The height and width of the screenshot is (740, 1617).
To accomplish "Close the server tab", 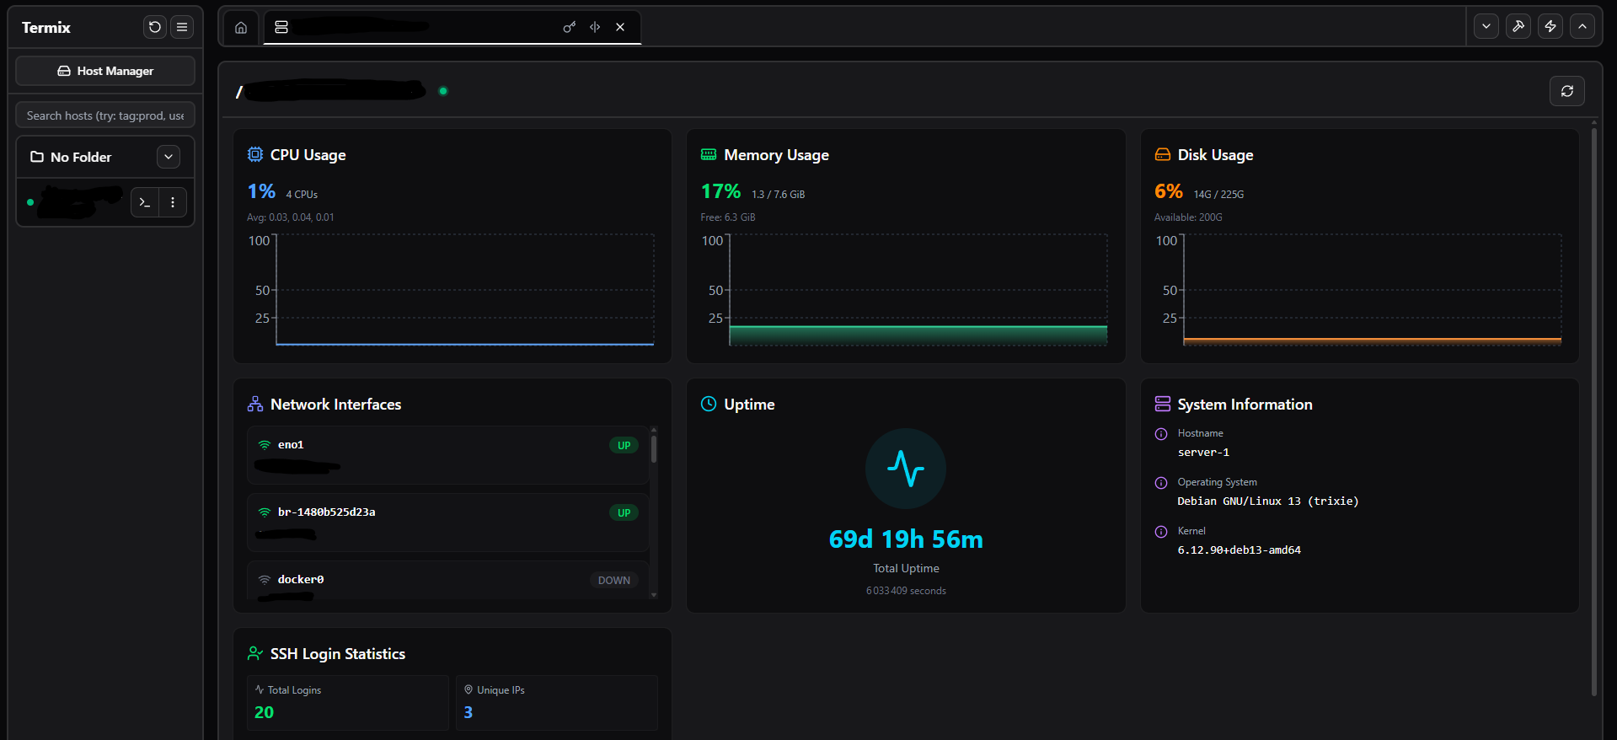I will 620,27.
